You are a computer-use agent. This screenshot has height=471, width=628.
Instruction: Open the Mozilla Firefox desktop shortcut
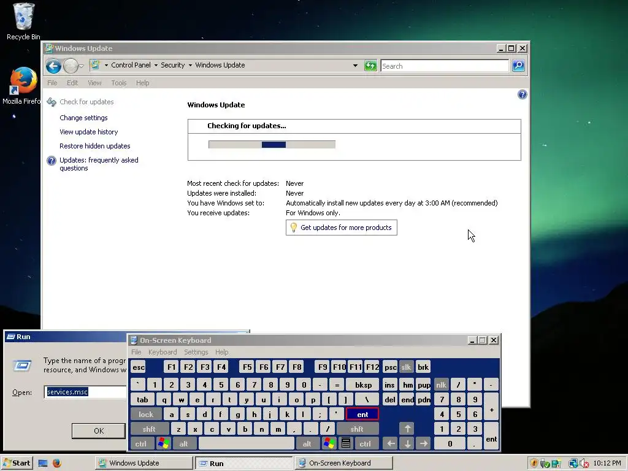point(21,86)
